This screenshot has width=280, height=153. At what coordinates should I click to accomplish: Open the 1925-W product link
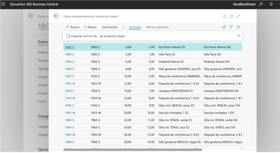click(x=70, y=84)
